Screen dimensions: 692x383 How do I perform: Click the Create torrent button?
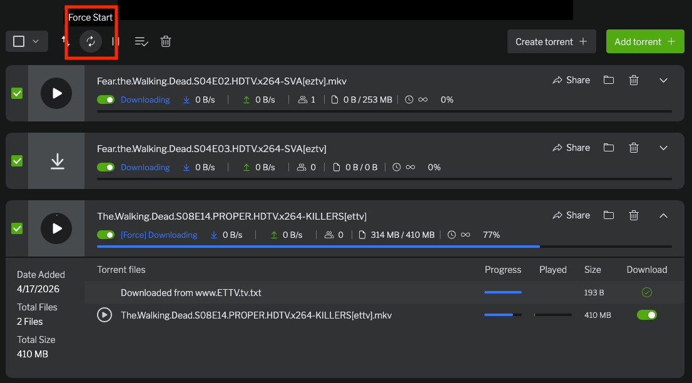click(551, 41)
